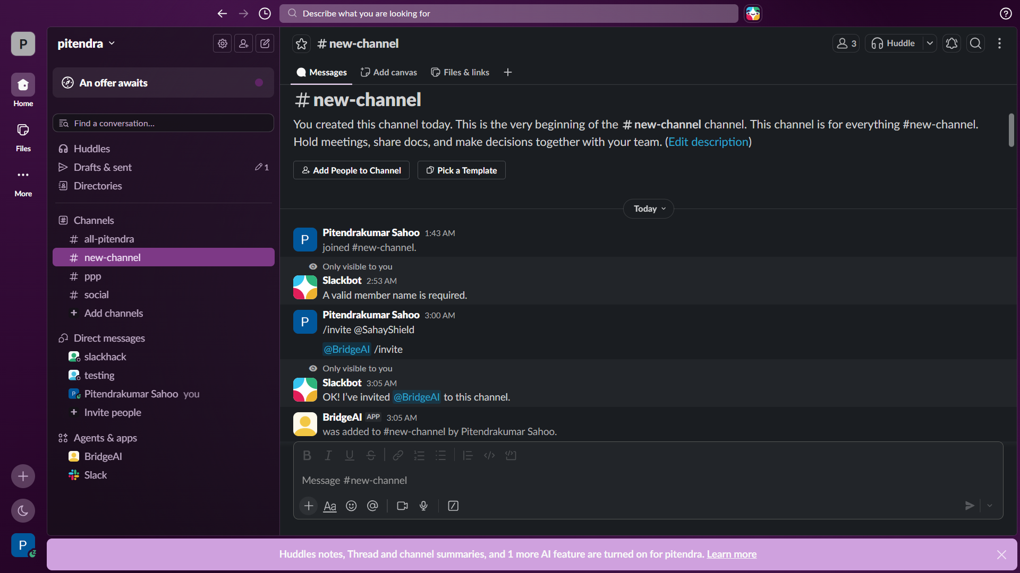Insert a link in the composer
Image resolution: width=1020 pixels, height=573 pixels.
398,455
